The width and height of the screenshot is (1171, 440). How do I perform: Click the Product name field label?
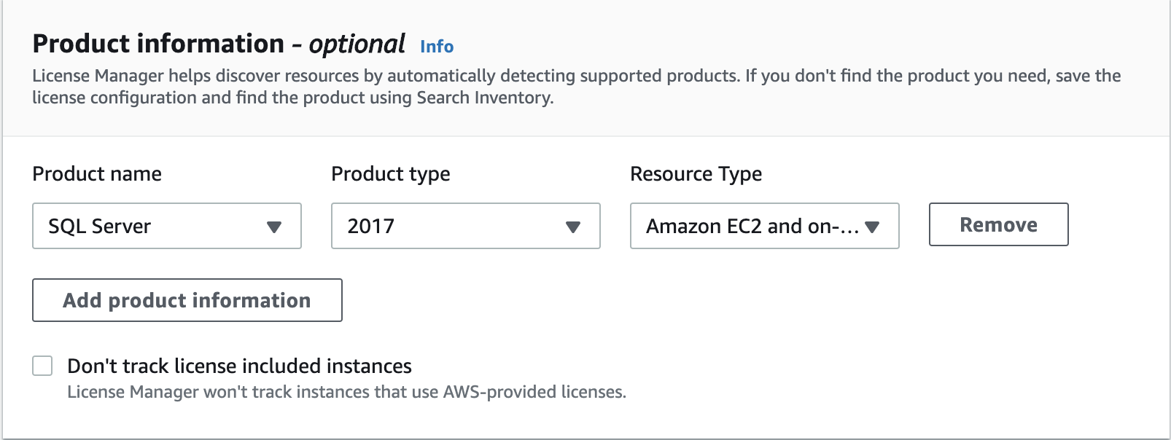(97, 174)
